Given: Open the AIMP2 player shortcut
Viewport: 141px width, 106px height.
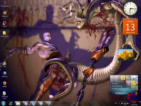Looking at the screenshot, I should (5, 84).
